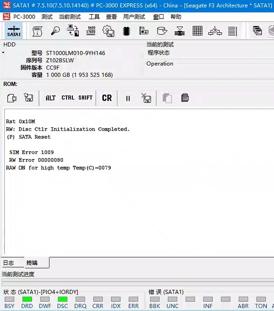This screenshot has height=311, width=274.
Task: Click the flowchart diagram toolbar icon
Action: tap(215, 31)
